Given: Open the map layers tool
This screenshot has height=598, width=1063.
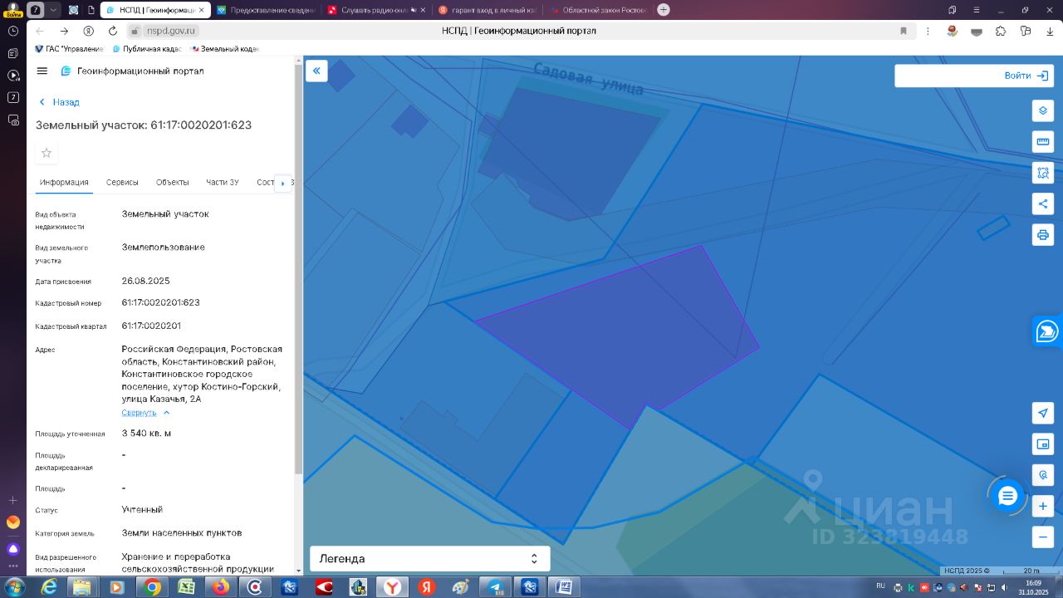Looking at the screenshot, I should pyautogui.click(x=1043, y=110).
